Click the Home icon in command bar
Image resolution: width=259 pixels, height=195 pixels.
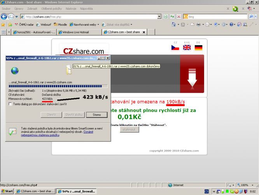point(173,25)
